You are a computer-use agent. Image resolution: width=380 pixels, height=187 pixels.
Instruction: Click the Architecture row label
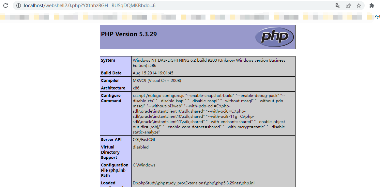pyautogui.click(x=113, y=88)
